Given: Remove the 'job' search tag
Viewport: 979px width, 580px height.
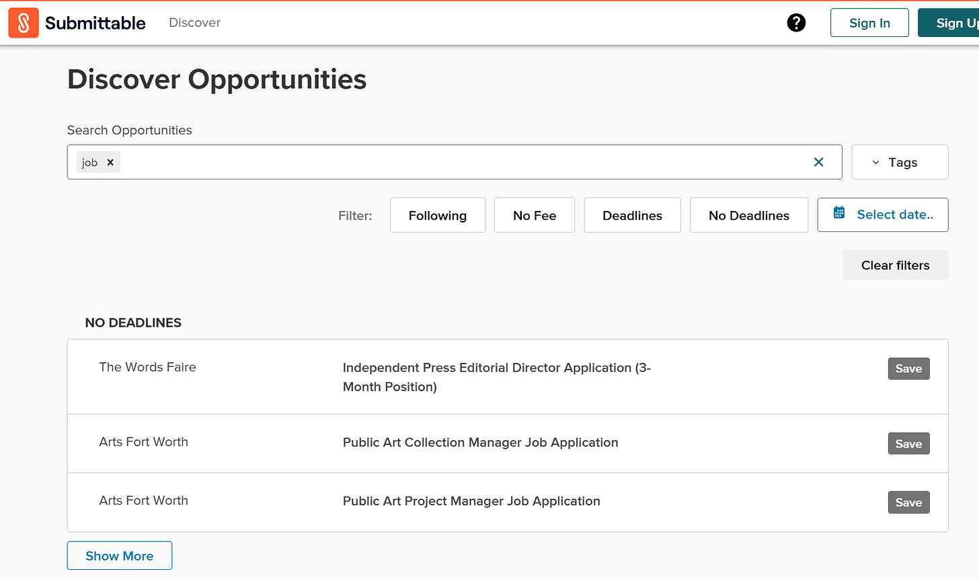Looking at the screenshot, I should click(x=110, y=163).
